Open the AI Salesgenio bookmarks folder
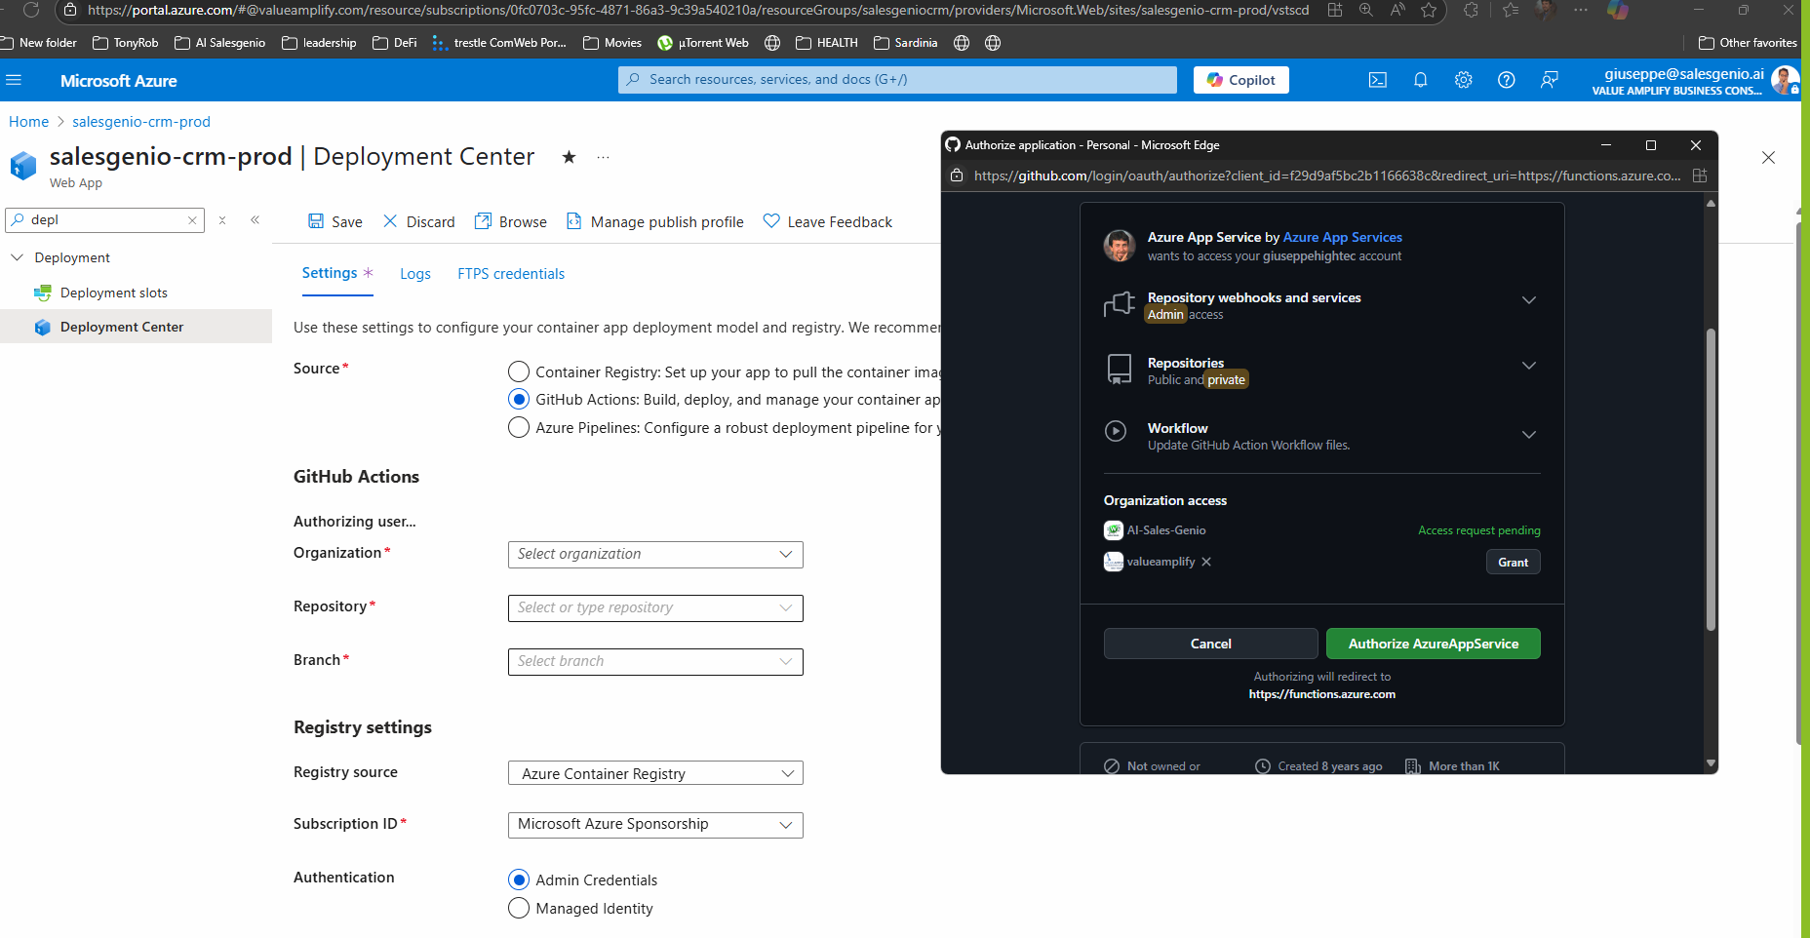This screenshot has width=1810, height=938. pos(220,43)
